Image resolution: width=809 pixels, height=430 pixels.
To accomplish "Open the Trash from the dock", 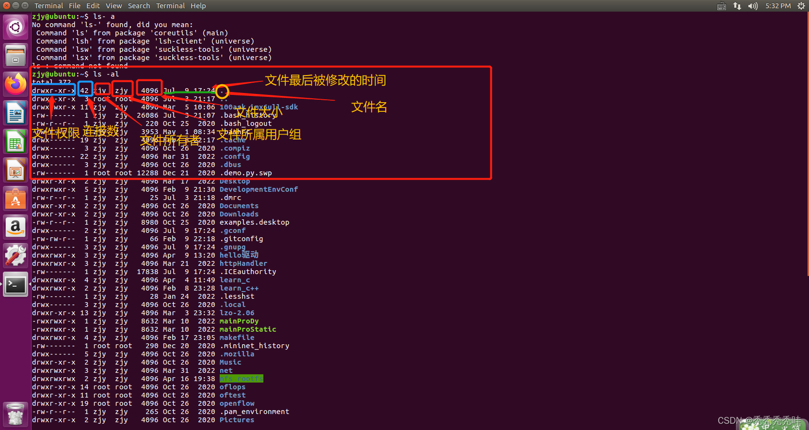I will [x=16, y=414].
